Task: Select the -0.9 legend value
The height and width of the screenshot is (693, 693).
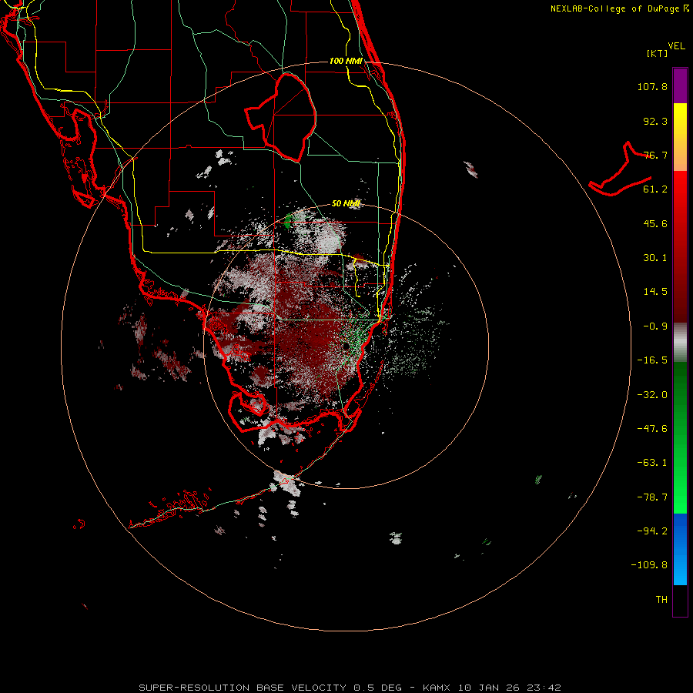Action: pyautogui.click(x=655, y=326)
